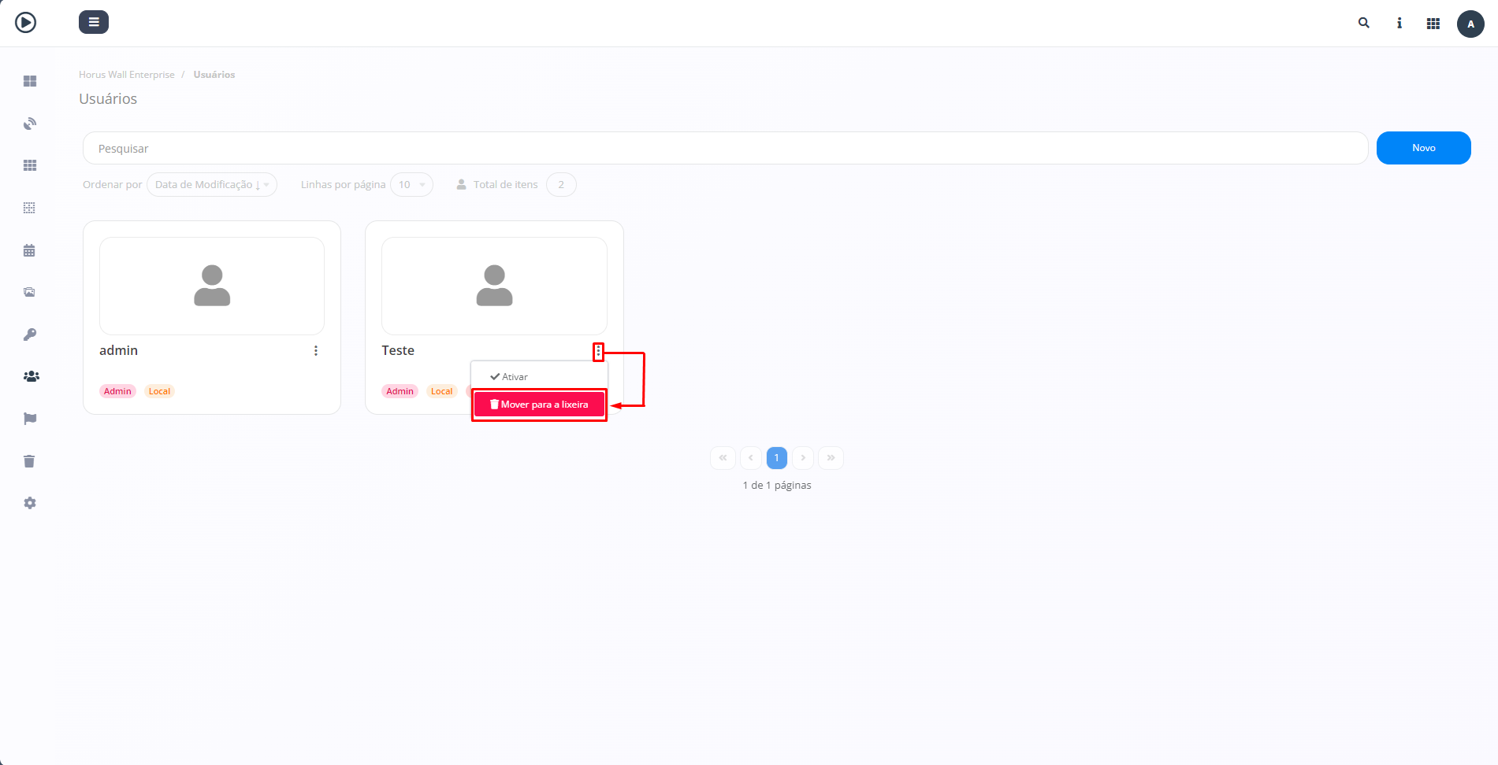
Task: Expand the 'Data de Modificação' sort dropdown
Action: (x=211, y=185)
